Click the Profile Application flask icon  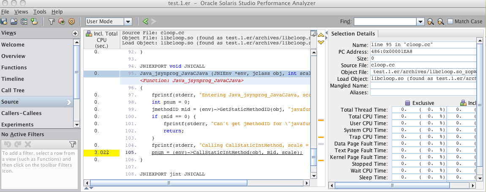coord(4,22)
